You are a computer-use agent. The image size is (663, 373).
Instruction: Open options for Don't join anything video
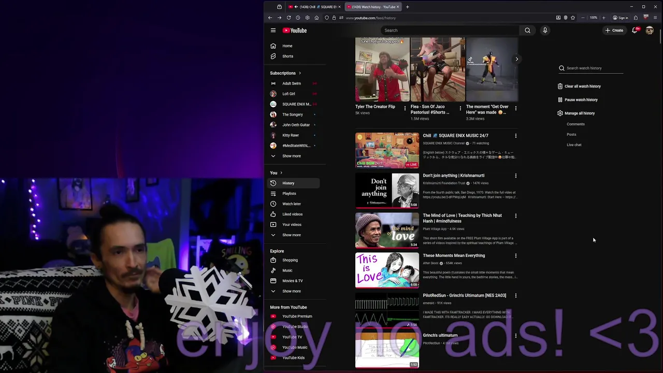coord(515,176)
